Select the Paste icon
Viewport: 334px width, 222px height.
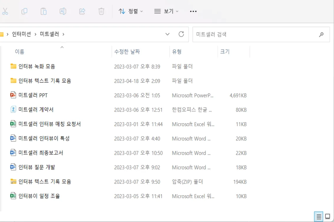point(44,11)
